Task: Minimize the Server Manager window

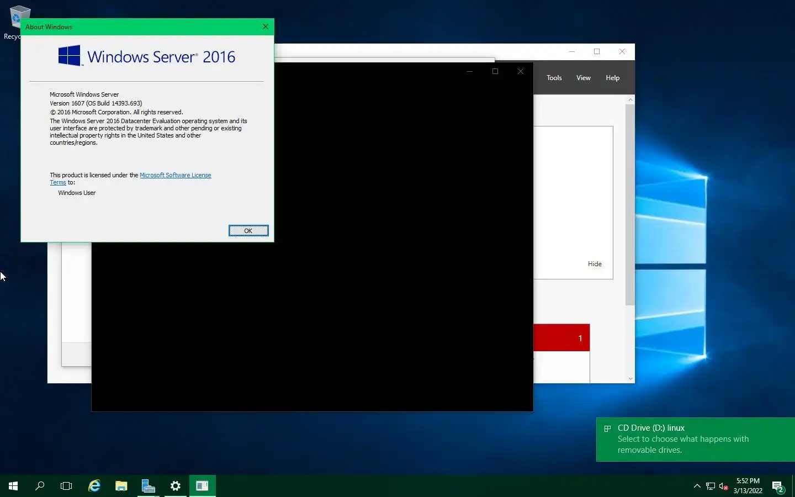Action: tap(572, 51)
